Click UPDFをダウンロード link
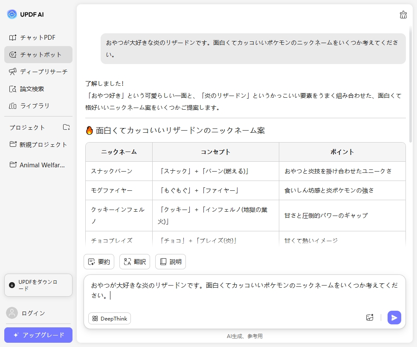The image size is (417, 347). point(38,285)
